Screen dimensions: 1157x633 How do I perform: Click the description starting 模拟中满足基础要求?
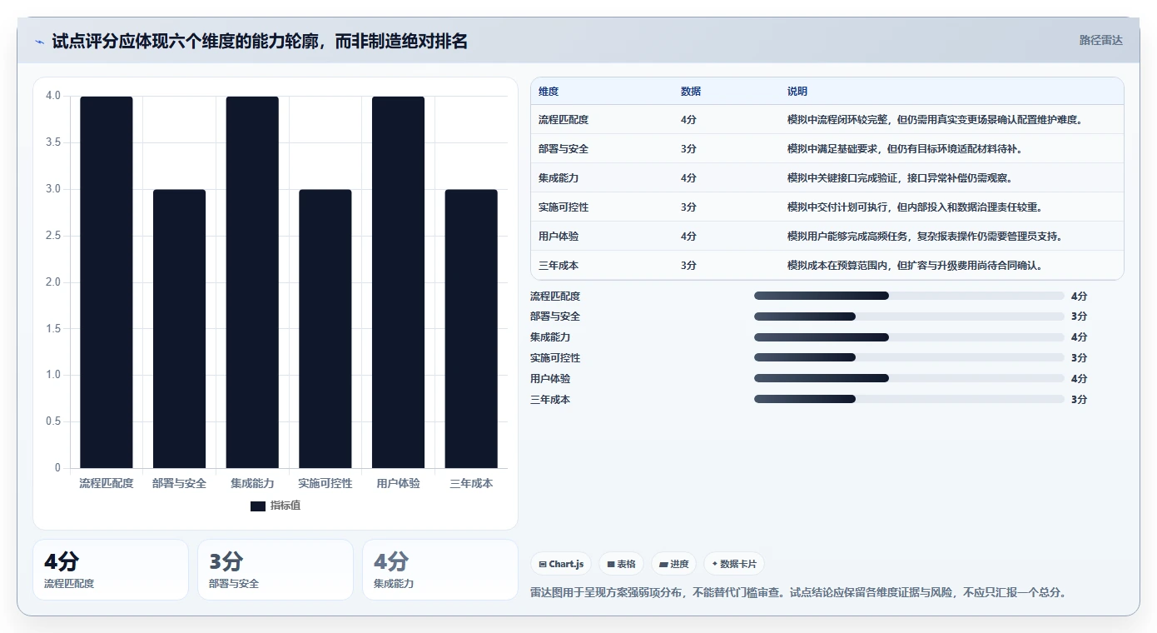tap(905, 149)
